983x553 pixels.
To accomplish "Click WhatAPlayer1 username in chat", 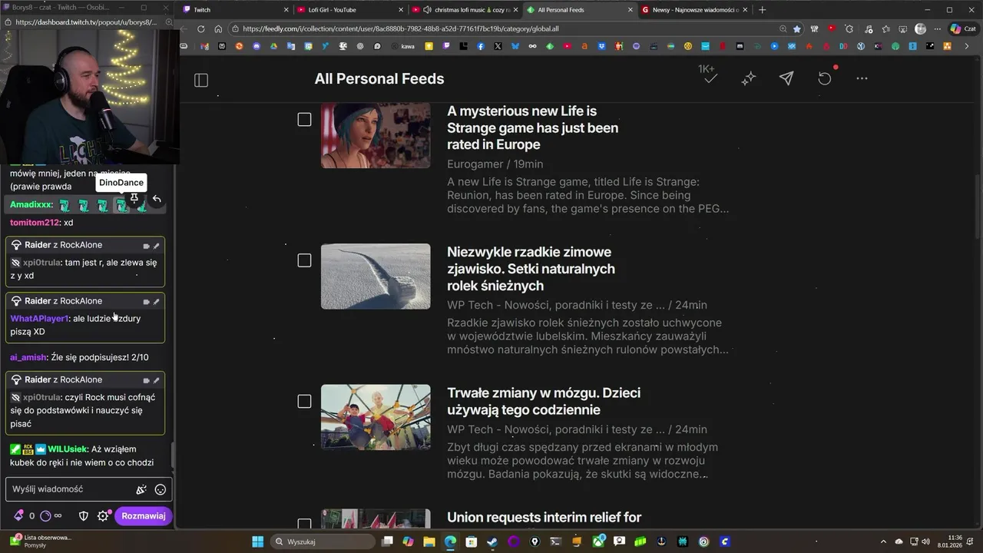I will [x=40, y=319].
